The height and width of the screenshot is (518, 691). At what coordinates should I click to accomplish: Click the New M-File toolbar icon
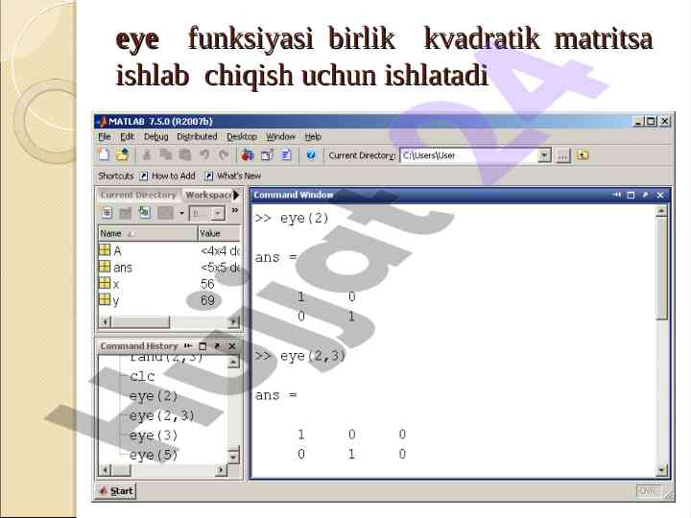click(x=104, y=155)
